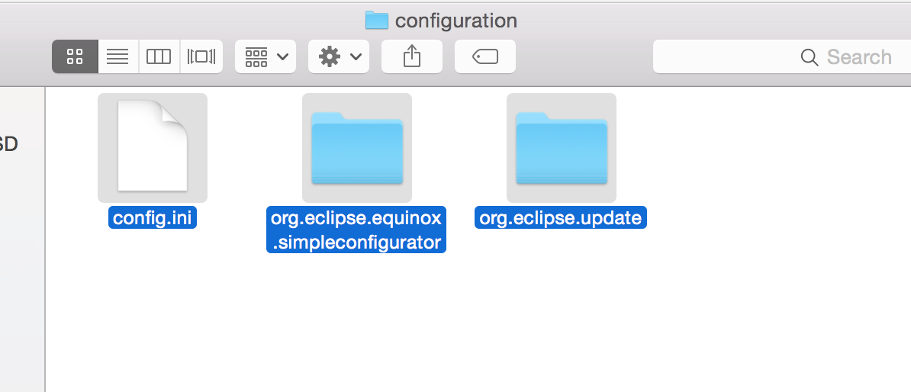This screenshot has width=911, height=392.
Task: Switch to list view
Action: [117, 56]
